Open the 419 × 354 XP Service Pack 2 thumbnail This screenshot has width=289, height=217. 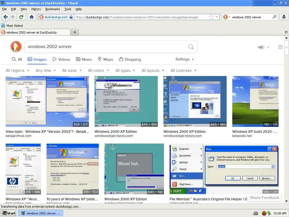73,169
